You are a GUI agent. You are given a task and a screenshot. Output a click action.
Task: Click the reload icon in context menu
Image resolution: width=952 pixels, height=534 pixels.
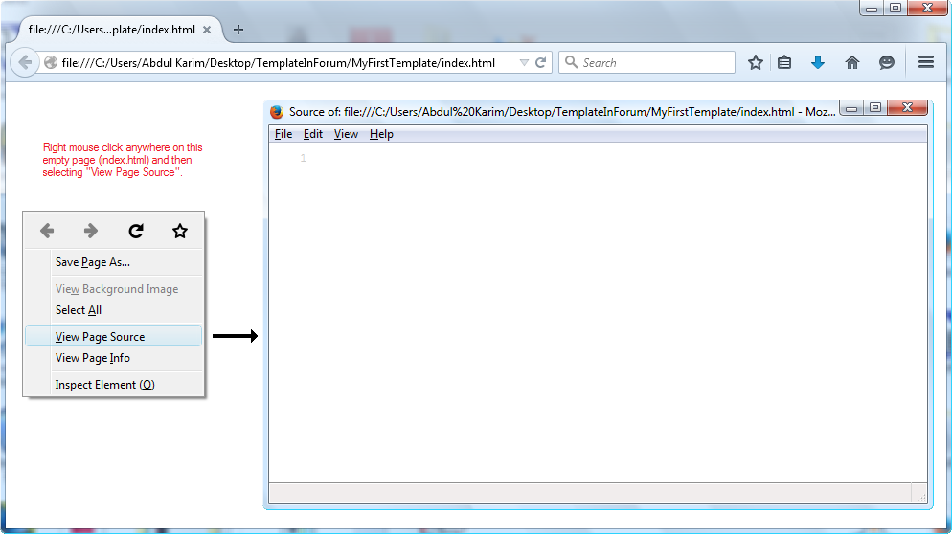tap(136, 231)
